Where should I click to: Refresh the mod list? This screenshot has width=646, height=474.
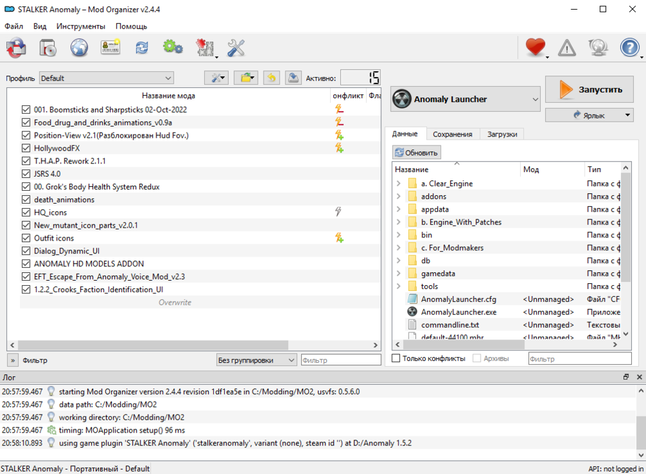tap(141, 48)
